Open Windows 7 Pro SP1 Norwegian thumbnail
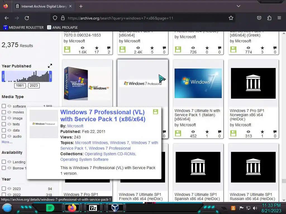 pos(253,83)
